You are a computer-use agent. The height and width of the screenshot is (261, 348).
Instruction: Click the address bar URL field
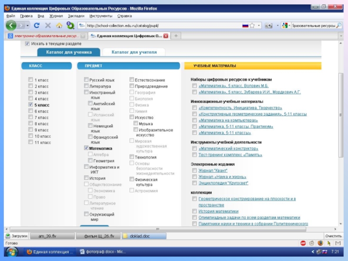161,26
